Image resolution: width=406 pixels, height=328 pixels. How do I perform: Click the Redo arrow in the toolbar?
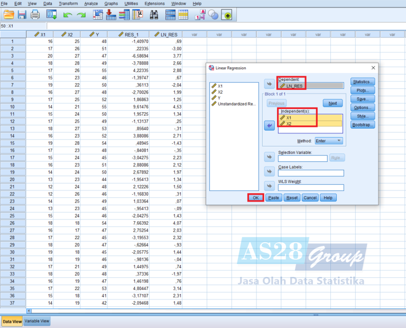[x=81, y=15]
